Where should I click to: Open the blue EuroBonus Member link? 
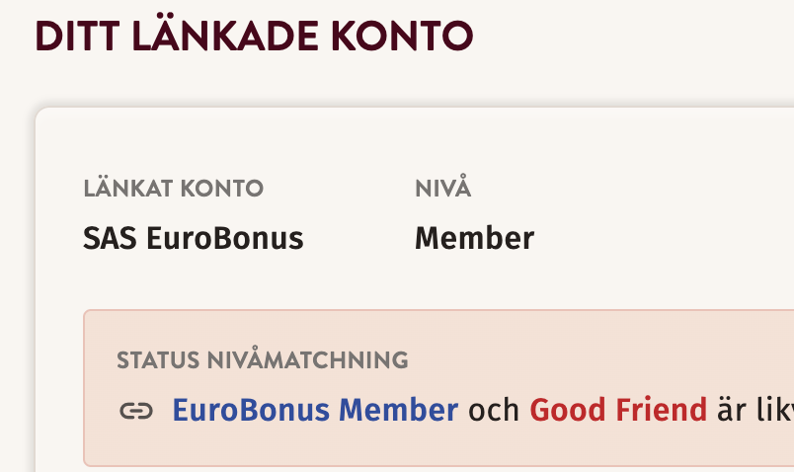pos(315,410)
